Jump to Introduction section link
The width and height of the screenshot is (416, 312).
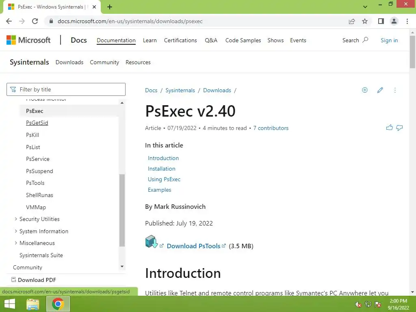click(163, 158)
